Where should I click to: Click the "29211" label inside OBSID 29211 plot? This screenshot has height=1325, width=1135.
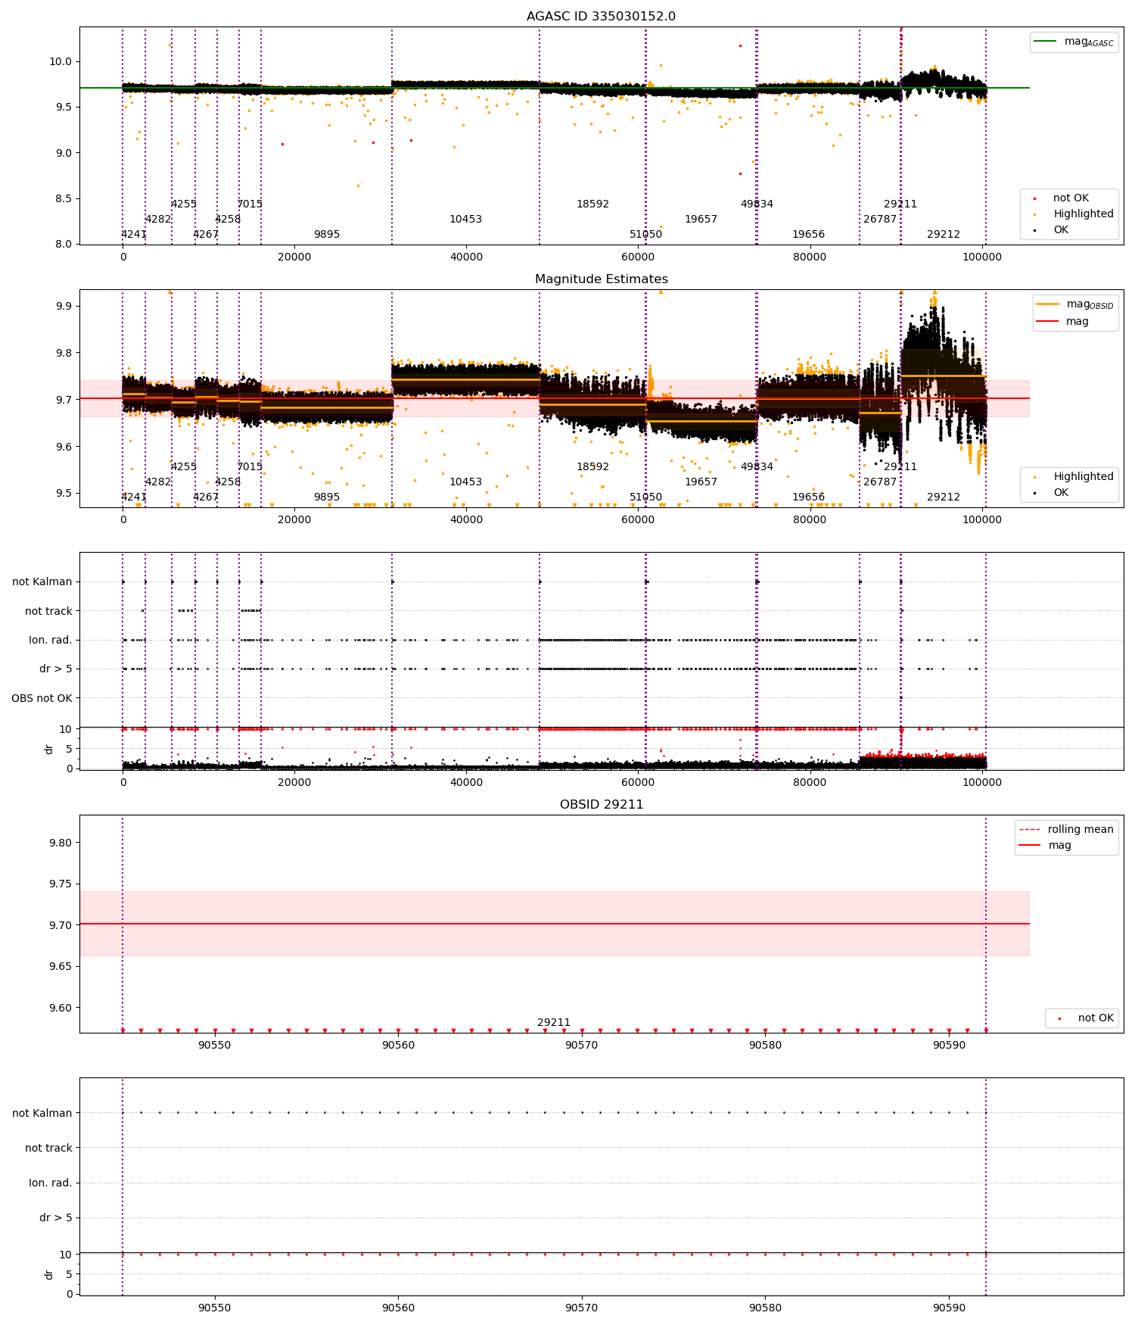554,1023
